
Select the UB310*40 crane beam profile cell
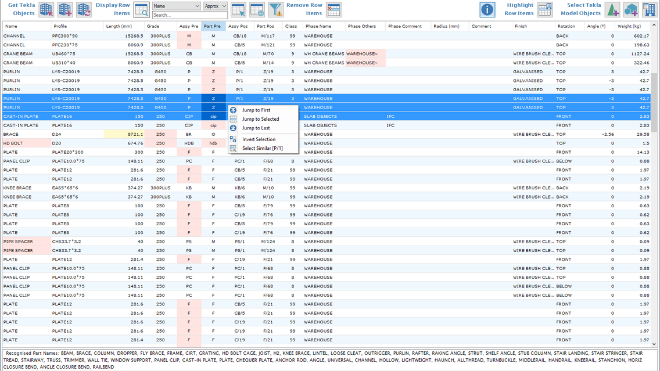tap(77, 63)
